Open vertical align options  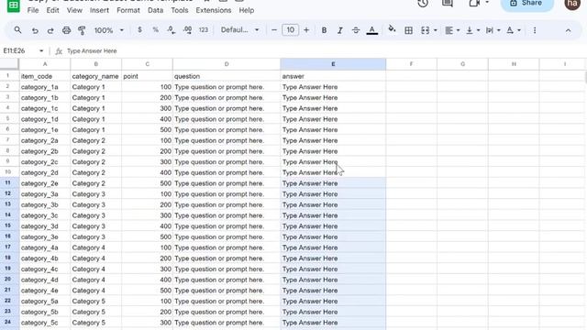tap(472, 30)
